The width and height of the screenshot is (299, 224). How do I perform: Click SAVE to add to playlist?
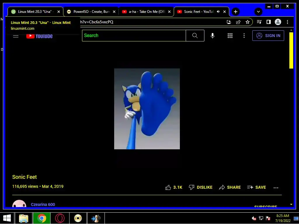click(x=256, y=188)
